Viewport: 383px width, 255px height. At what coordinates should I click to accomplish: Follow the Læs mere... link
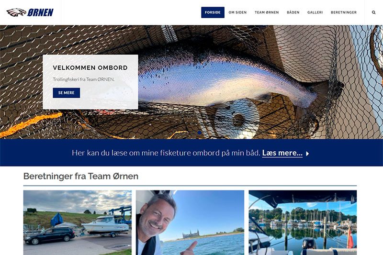282,153
